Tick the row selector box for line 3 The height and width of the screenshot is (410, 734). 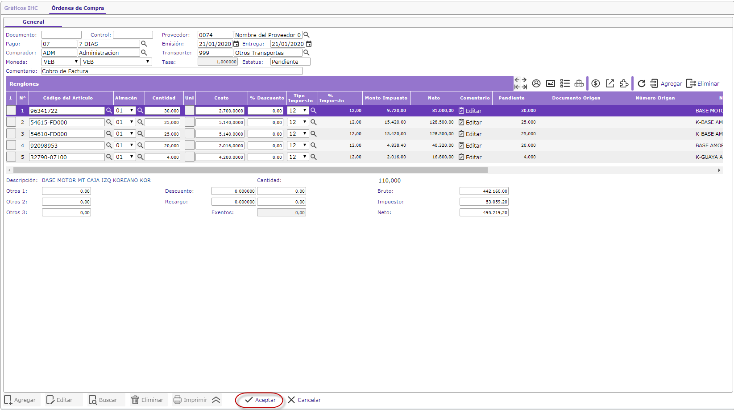pyautogui.click(x=11, y=133)
